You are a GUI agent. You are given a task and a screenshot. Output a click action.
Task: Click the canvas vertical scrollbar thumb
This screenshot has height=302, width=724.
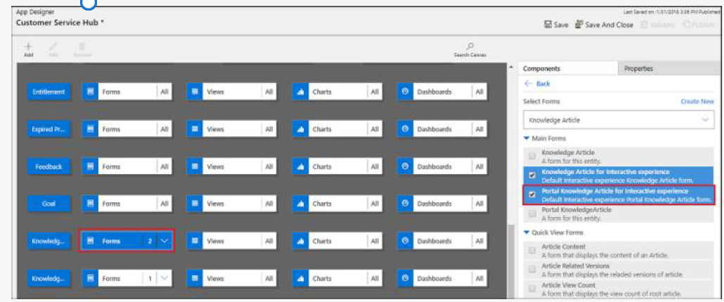(511, 261)
